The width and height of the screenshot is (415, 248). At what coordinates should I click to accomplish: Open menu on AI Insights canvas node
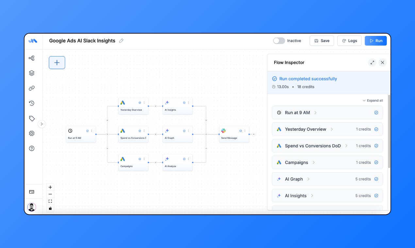tap(188, 102)
